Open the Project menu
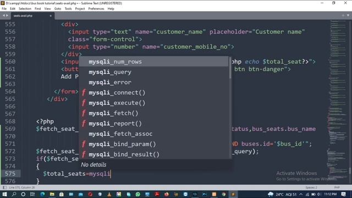Screen dimensions: 352x198 [80, 9]
